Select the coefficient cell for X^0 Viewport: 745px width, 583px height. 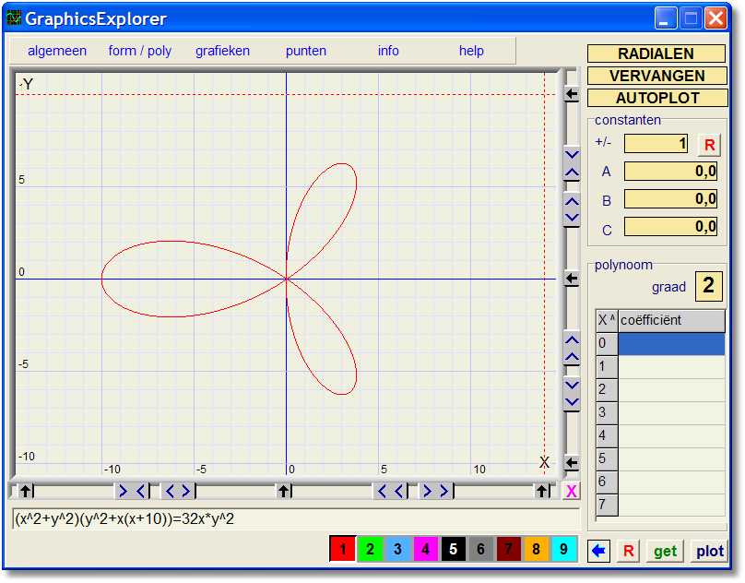coord(671,344)
